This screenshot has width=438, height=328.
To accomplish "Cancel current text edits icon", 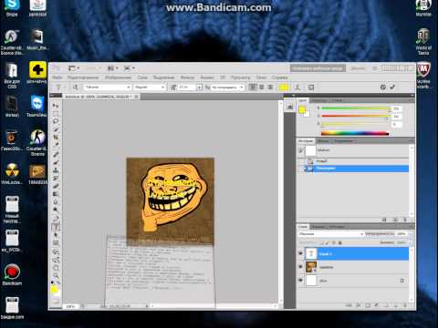I will point(383,87).
